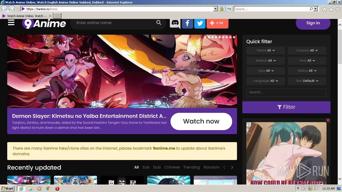Open Internet Explorer from the taskbar
Image resolution: width=342 pixels, height=192 pixels.
(x=21, y=189)
